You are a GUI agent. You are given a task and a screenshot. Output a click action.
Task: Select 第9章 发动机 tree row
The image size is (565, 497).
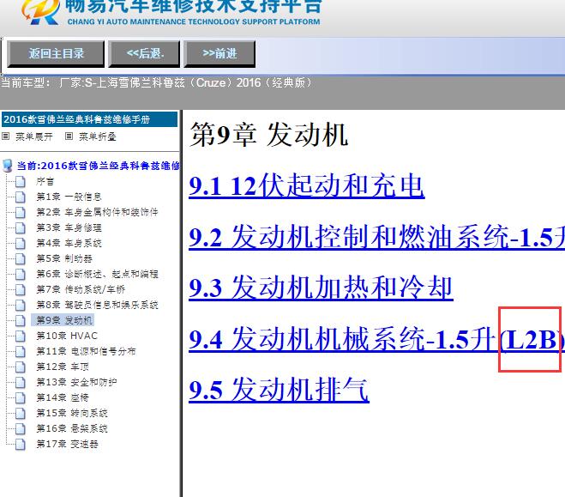[63, 320]
